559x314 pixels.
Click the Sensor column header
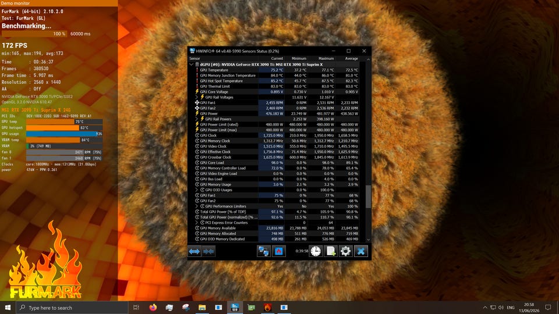point(224,58)
